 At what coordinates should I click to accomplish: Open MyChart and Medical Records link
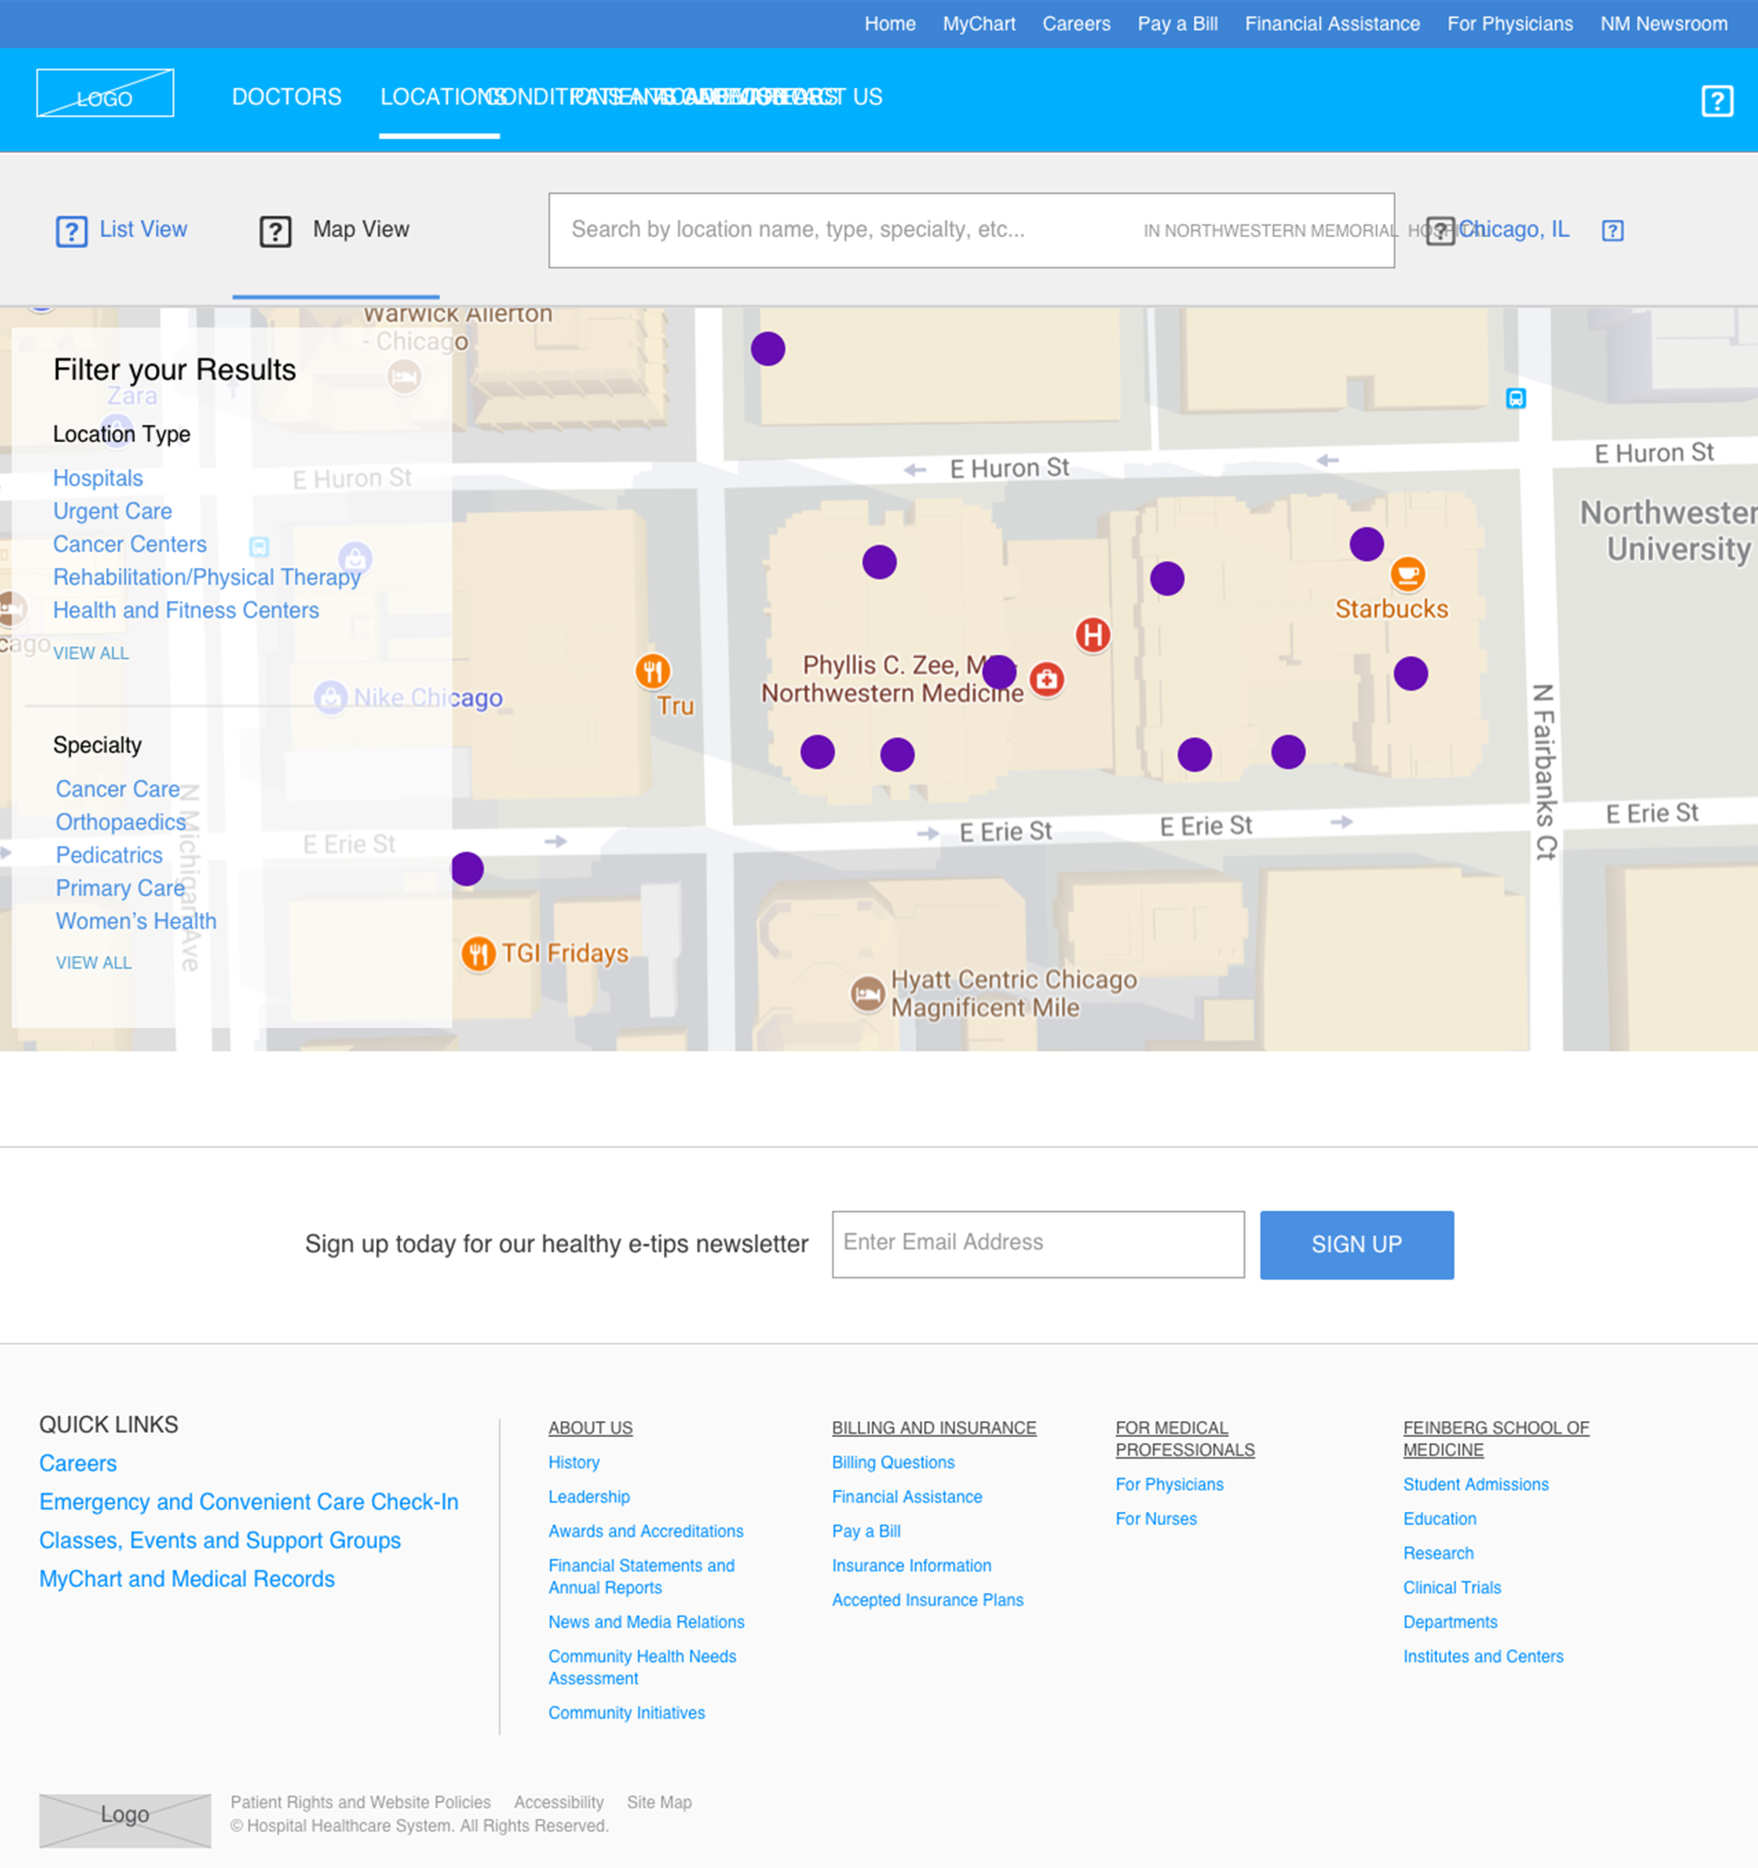pos(187,1579)
